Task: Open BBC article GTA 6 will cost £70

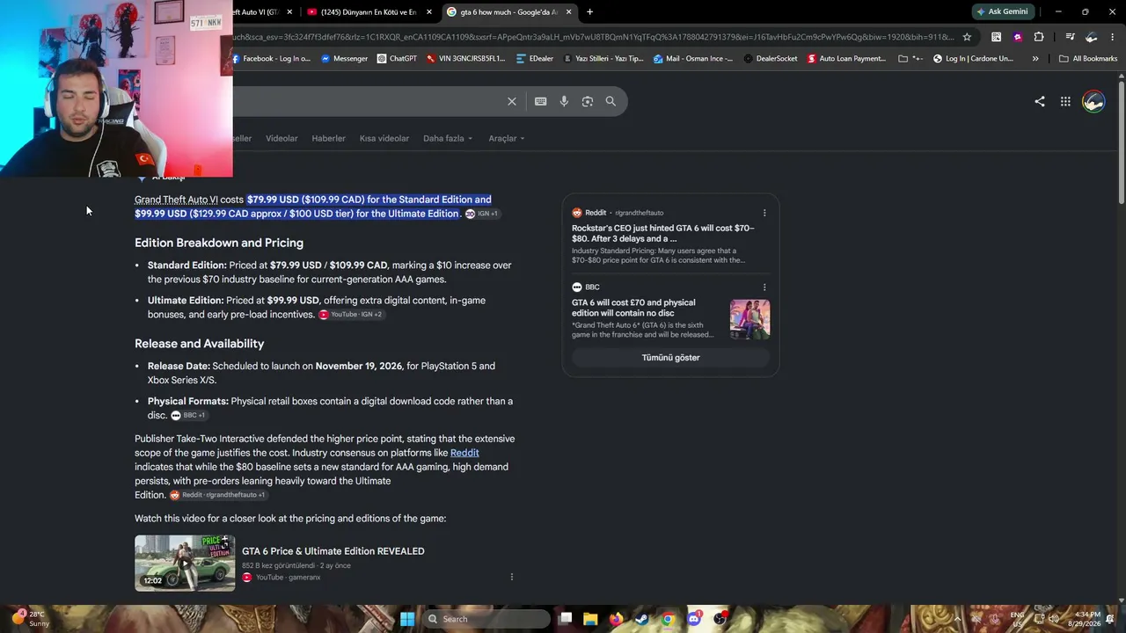Action: [633, 308]
